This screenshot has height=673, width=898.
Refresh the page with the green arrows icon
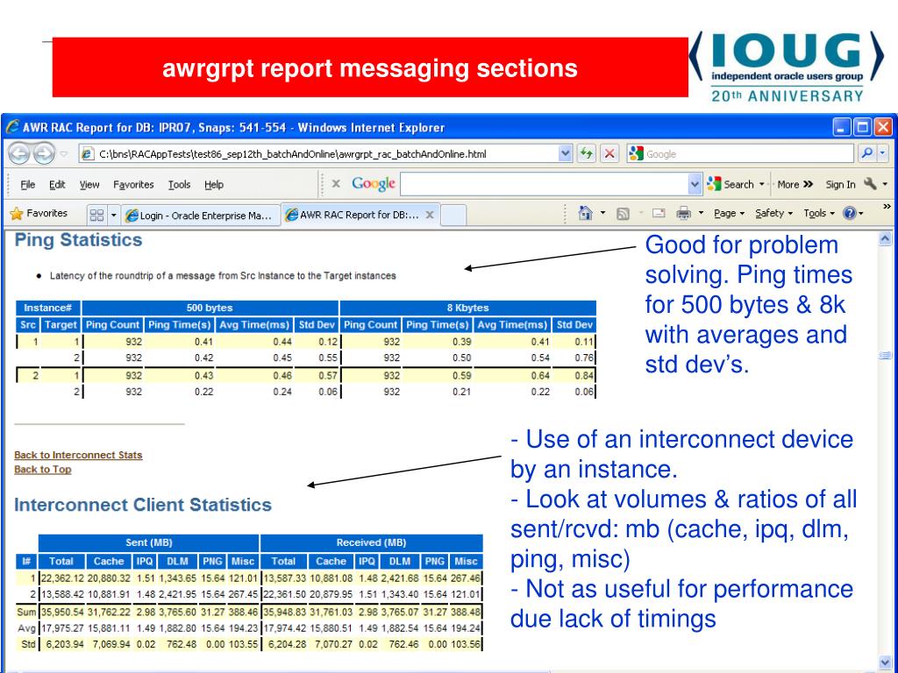pyautogui.click(x=586, y=153)
